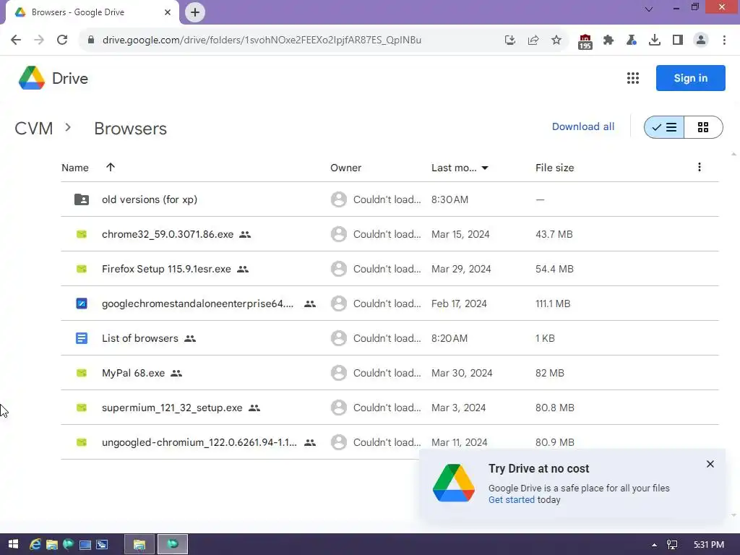Viewport: 740px width, 555px height.
Task: Click the network icon in system tray
Action: [x=673, y=545]
